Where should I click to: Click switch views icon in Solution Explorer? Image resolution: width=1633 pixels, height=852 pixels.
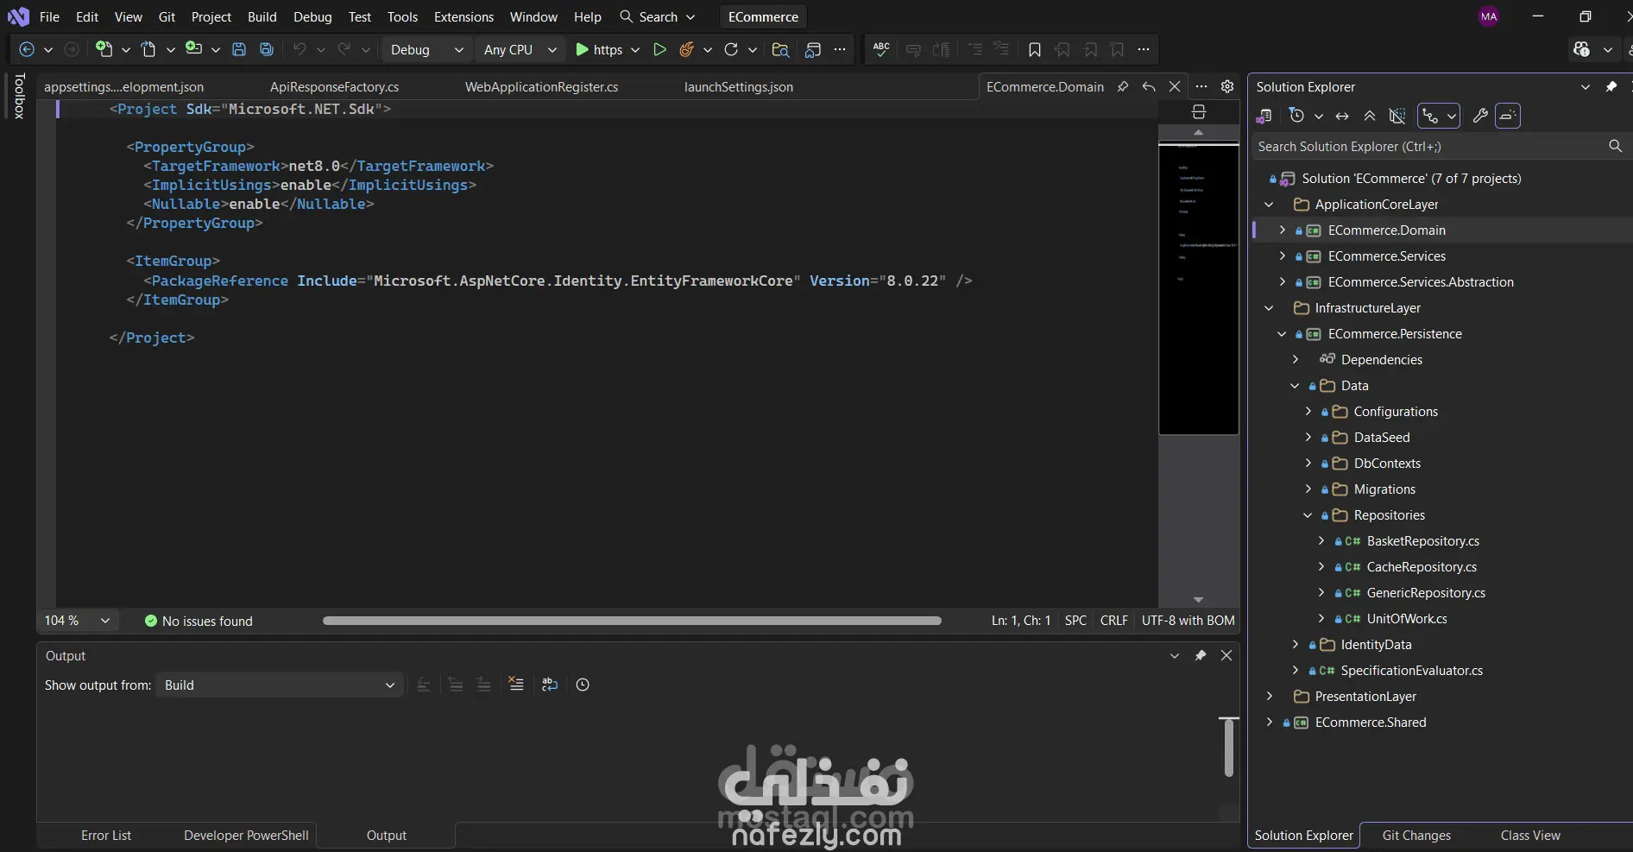[x=1264, y=116]
